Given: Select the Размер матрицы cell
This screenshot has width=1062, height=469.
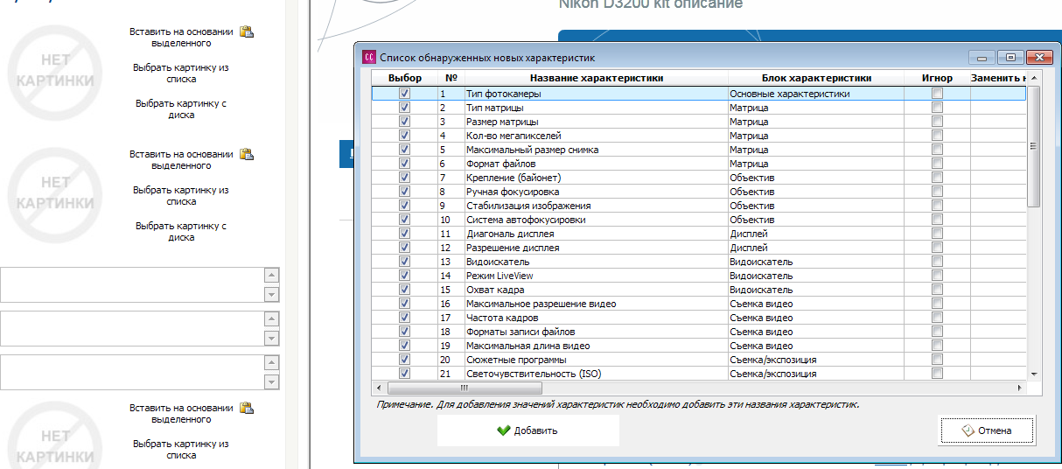Looking at the screenshot, I should [x=596, y=122].
